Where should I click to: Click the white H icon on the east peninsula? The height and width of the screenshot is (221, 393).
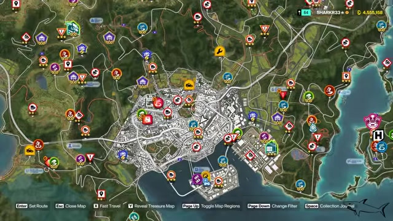pos(378,135)
